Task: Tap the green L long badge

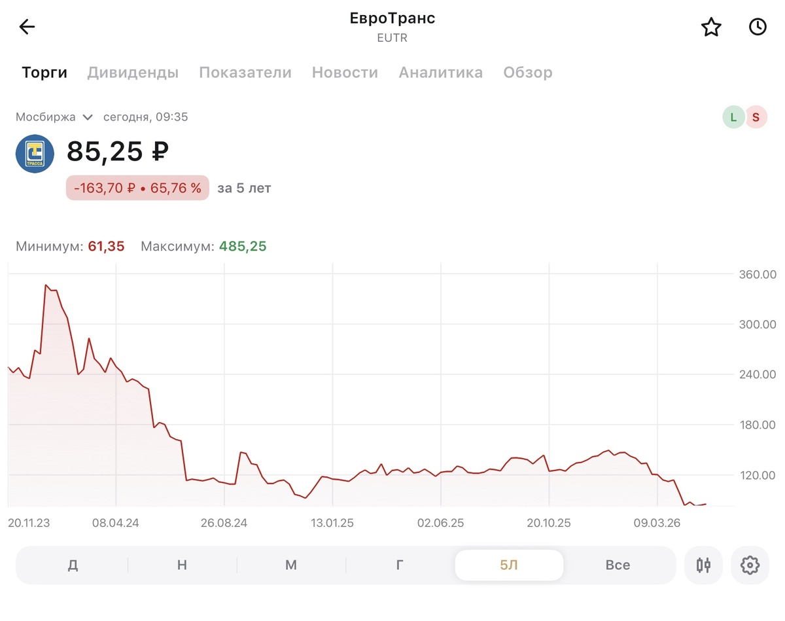Action: point(733,117)
